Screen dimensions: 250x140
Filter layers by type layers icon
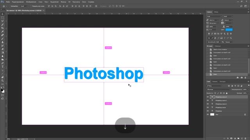pyautogui.click(x=235, y=86)
